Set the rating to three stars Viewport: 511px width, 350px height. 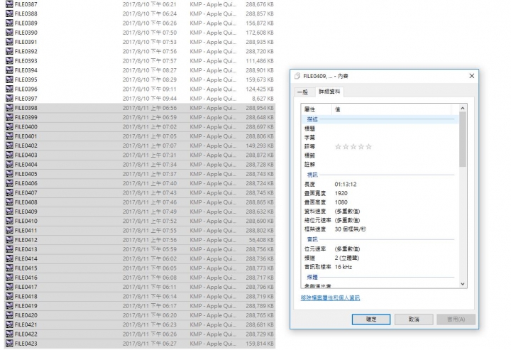coord(353,147)
